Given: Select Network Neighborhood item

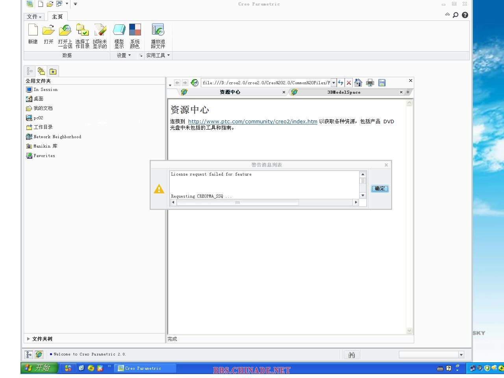Looking at the screenshot, I should [54, 137].
